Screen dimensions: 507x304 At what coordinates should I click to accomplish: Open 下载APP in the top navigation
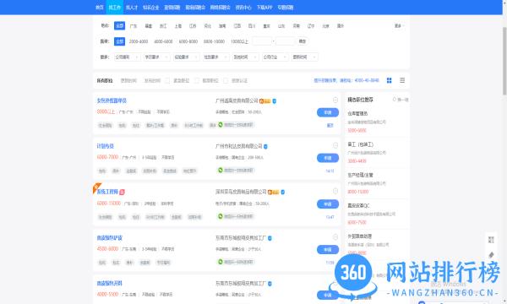pyautogui.click(x=264, y=7)
